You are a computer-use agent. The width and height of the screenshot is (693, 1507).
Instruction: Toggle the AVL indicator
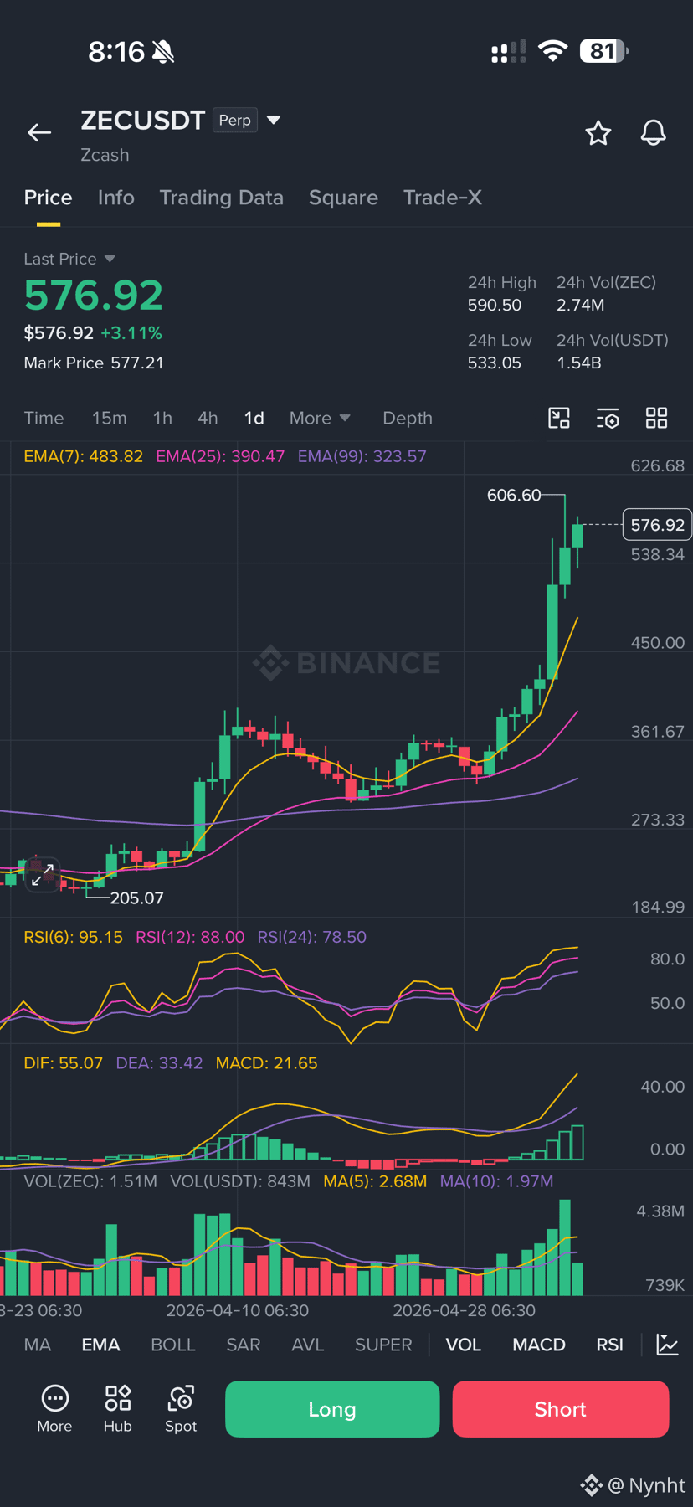tap(307, 1345)
